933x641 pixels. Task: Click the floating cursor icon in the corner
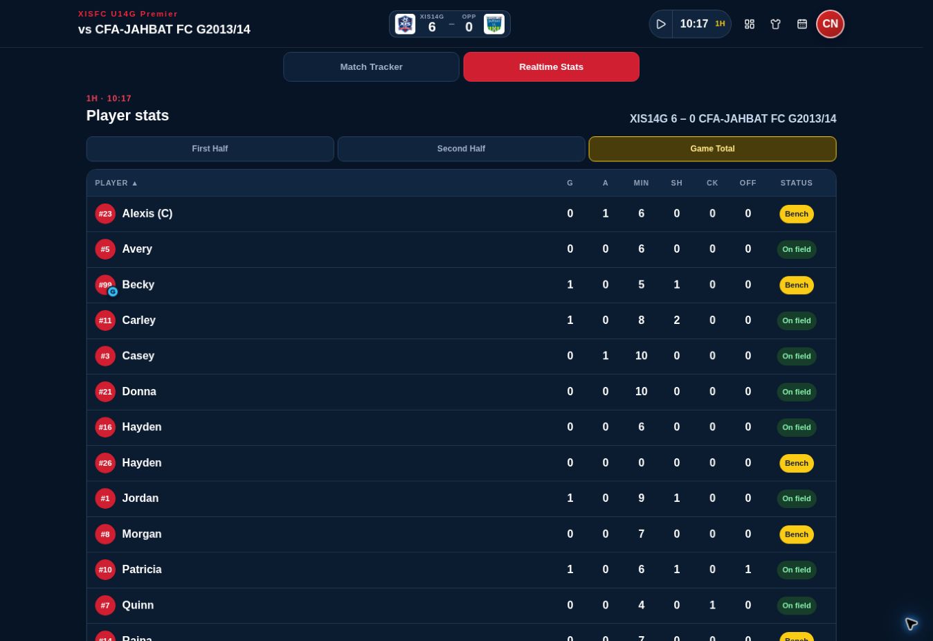[x=911, y=624]
